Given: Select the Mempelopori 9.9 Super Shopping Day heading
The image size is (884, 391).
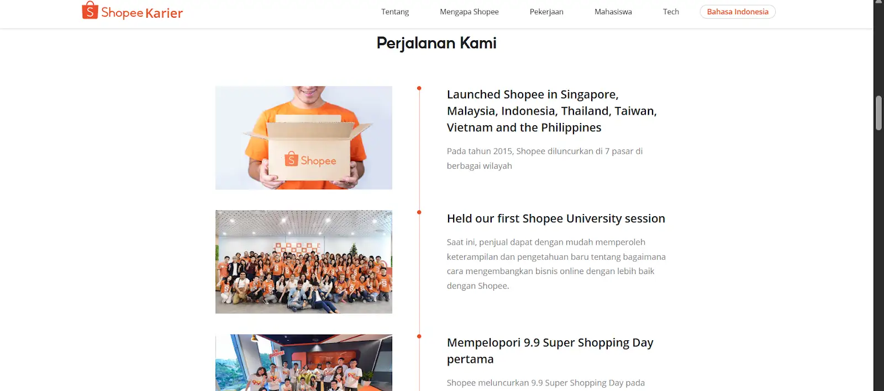Looking at the screenshot, I should (x=550, y=350).
